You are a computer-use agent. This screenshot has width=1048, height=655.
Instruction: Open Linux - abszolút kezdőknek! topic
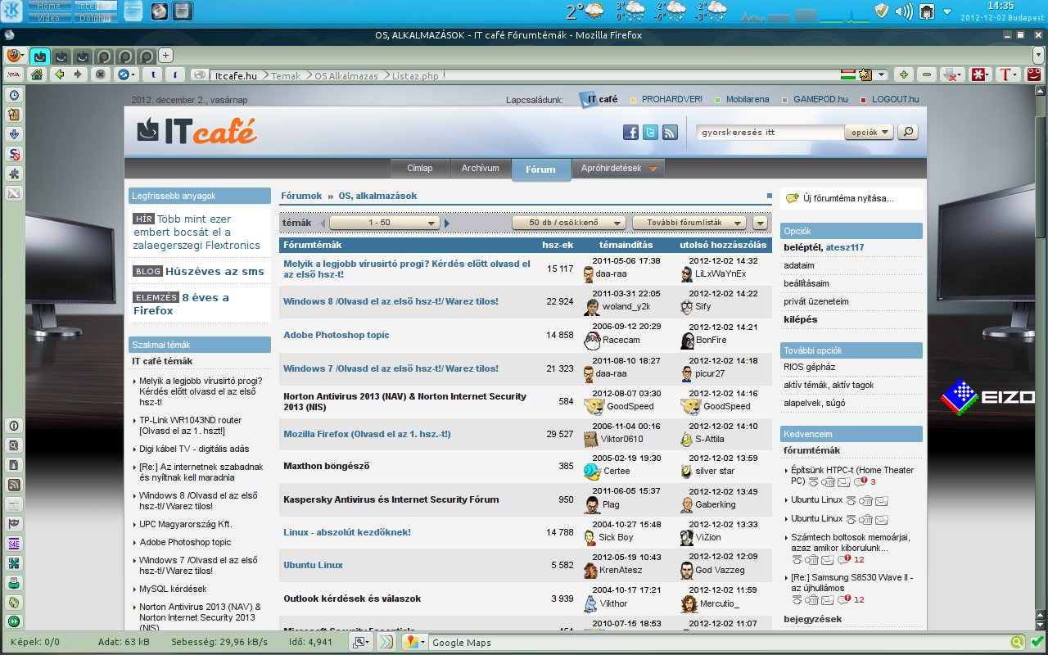[x=347, y=532]
